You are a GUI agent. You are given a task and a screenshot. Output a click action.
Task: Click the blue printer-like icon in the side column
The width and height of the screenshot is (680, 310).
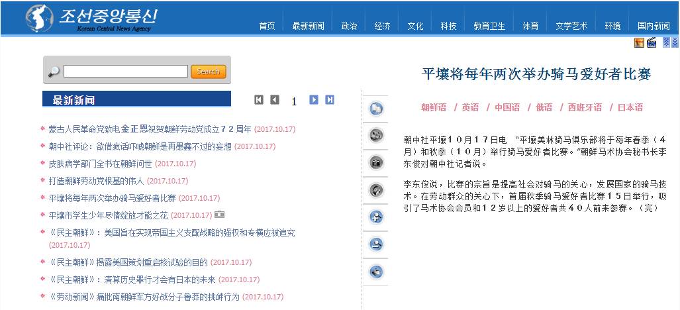tap(376, 244)
